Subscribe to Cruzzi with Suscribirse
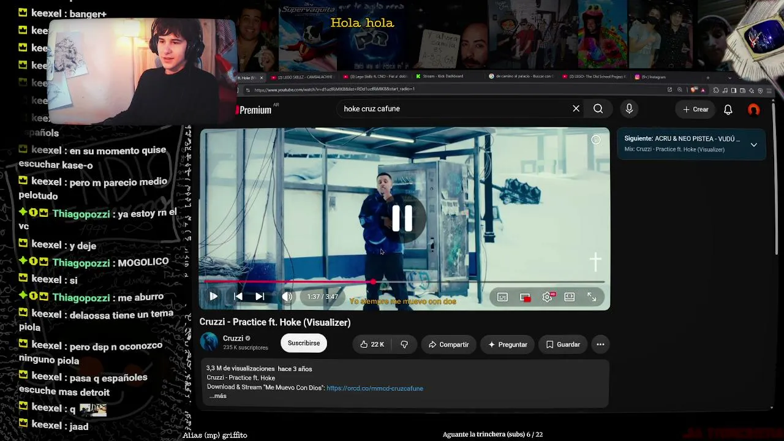 click(304, 343)
